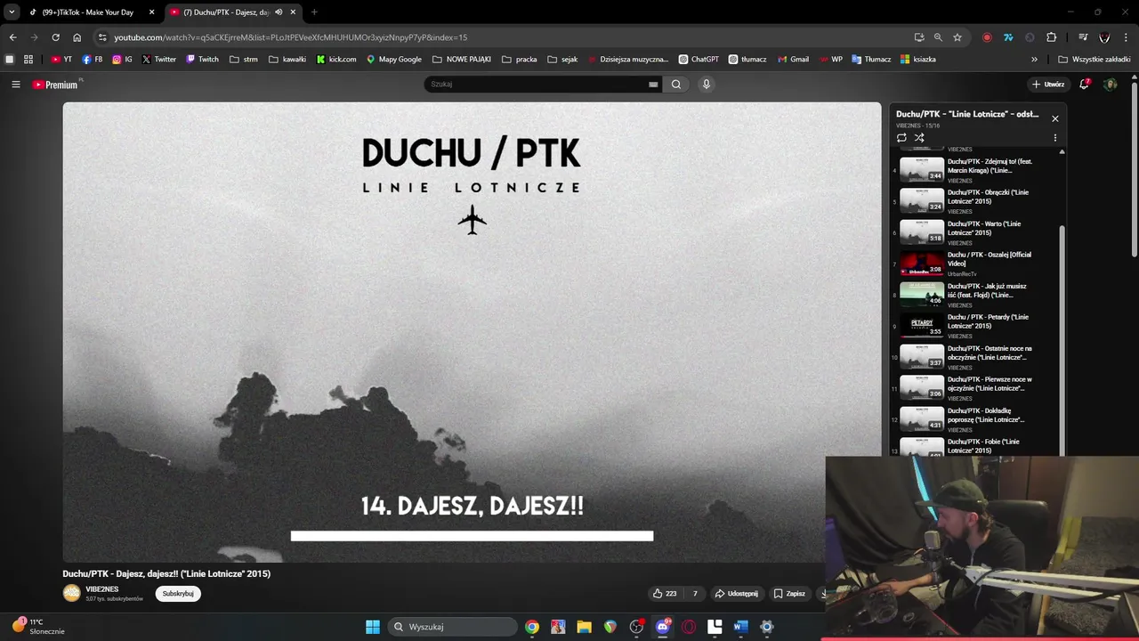Open the Windows Start button
Image resolution: width=1139 pixels, height=641 pixels.
[x=373, y=627]
